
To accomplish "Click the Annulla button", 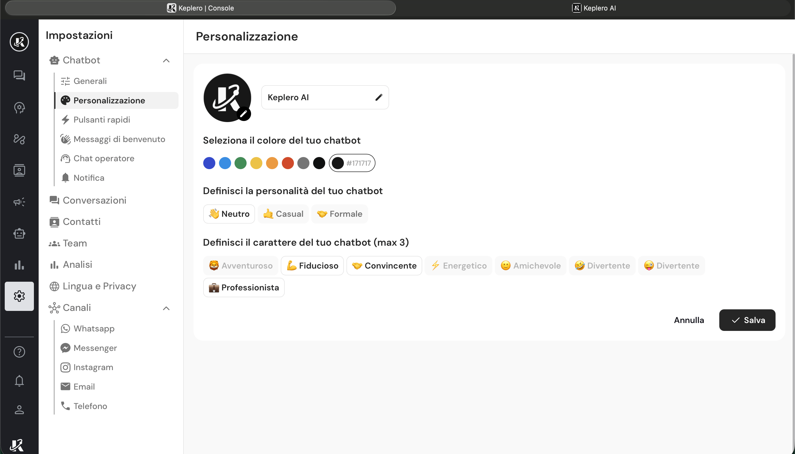I will click(689, 320).
